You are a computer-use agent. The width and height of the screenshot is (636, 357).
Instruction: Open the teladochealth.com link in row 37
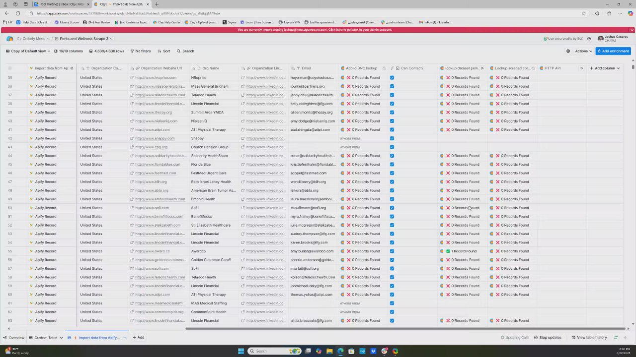160,95
